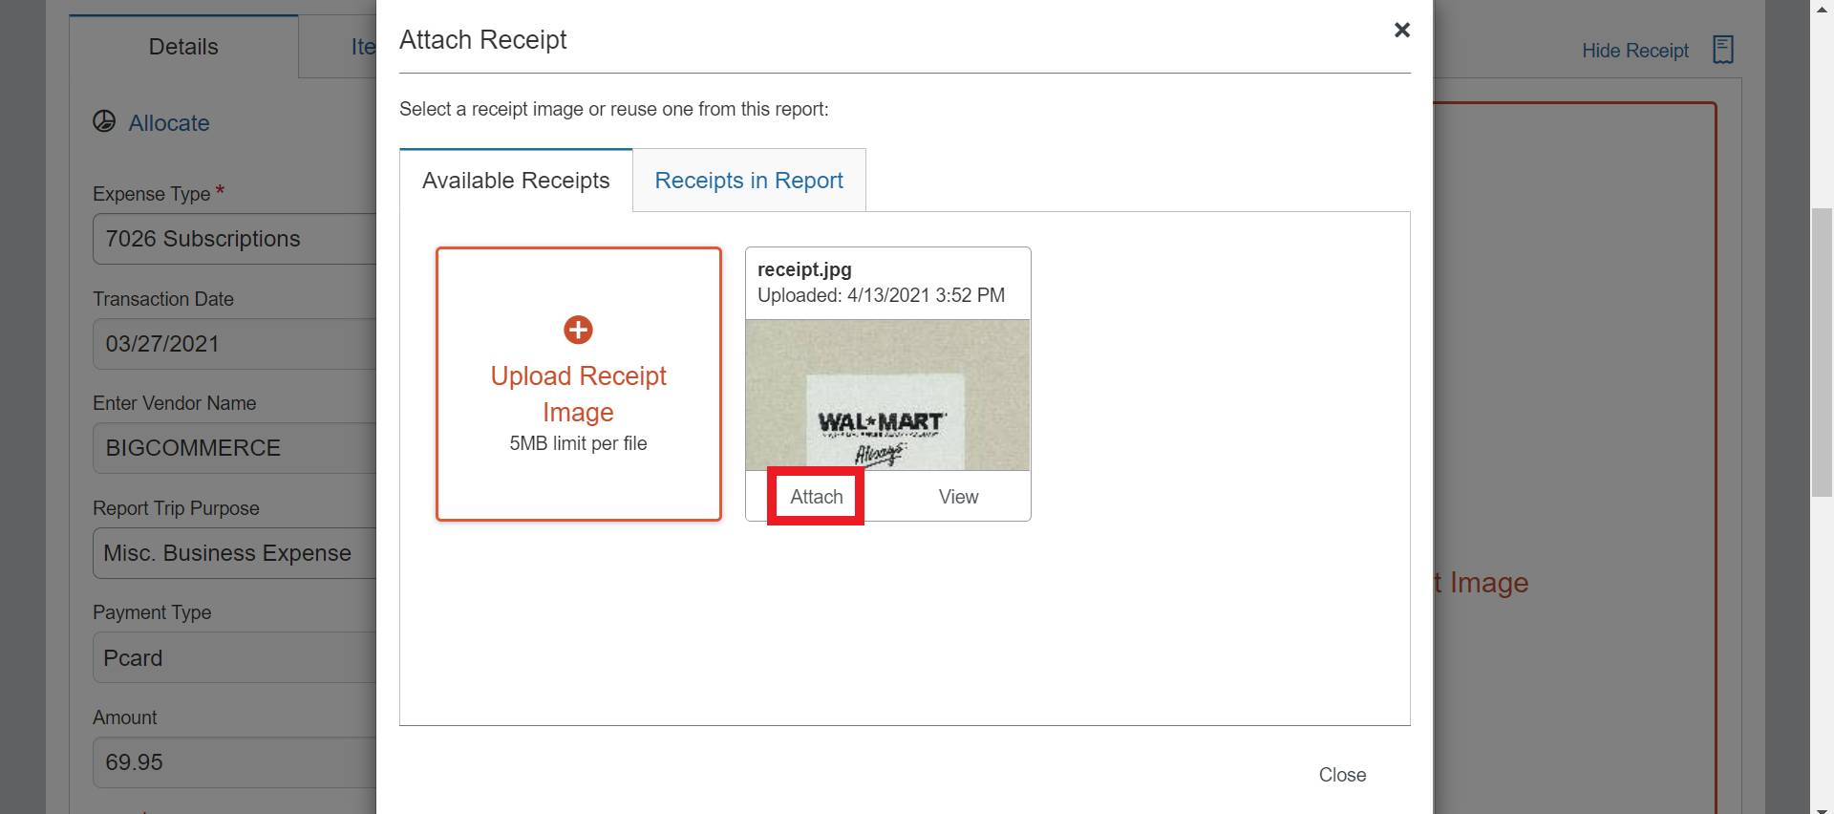
Task: Click the Walmart receipt thumbnail image
Action: coord(887,395)
